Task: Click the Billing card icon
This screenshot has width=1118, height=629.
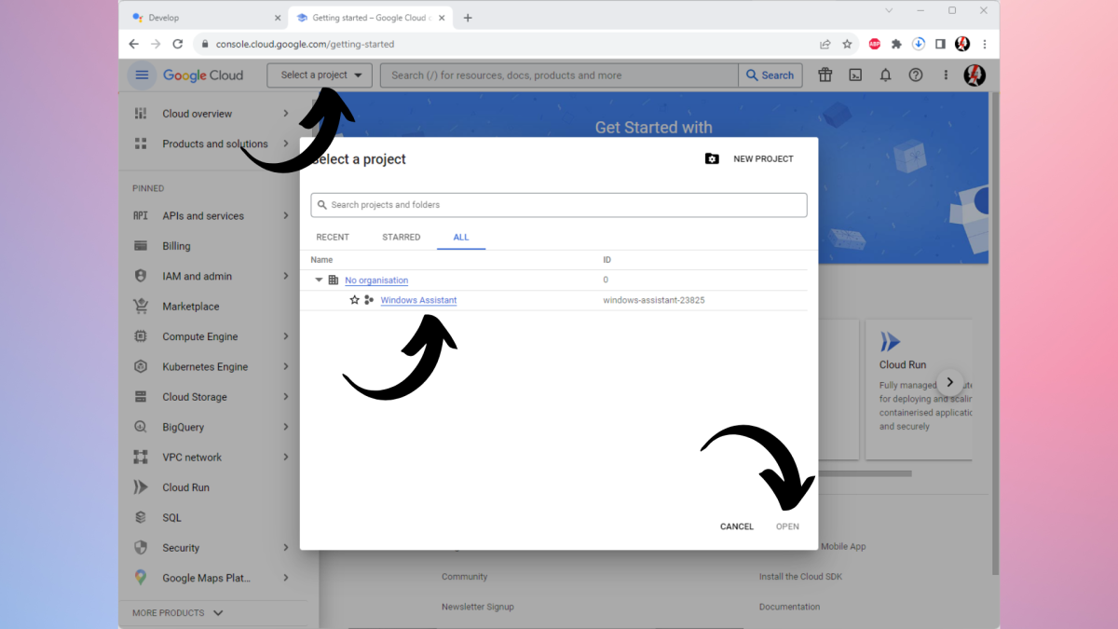Action: [141, 246]
